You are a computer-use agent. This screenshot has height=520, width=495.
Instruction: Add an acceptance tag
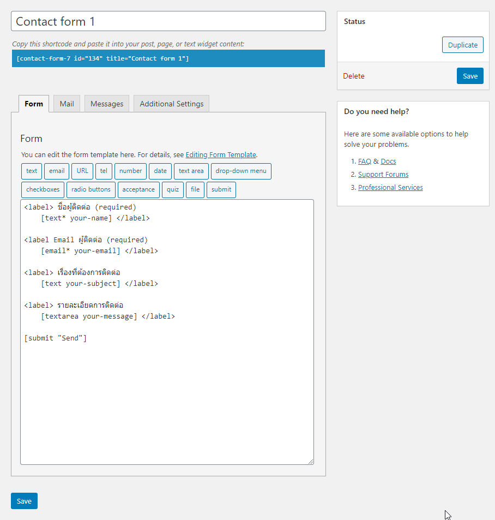(x=138, y=190)
